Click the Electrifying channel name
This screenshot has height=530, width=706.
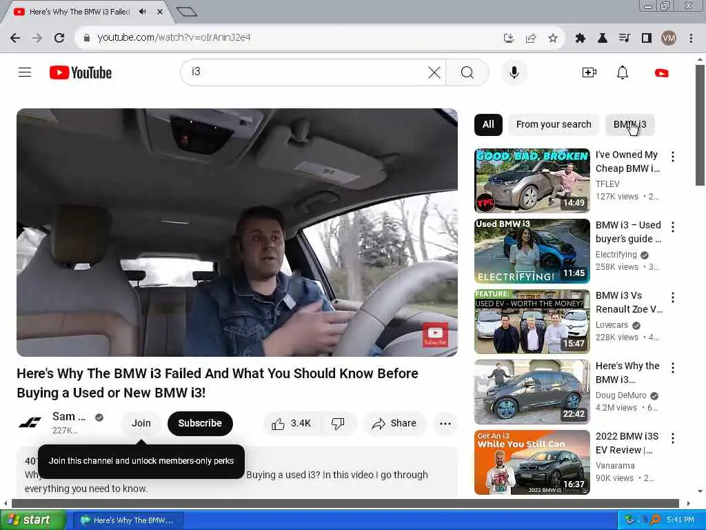[x=616, y=255]
